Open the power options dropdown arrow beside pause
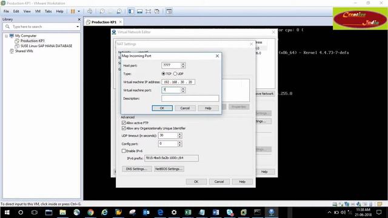 (79, 12)
